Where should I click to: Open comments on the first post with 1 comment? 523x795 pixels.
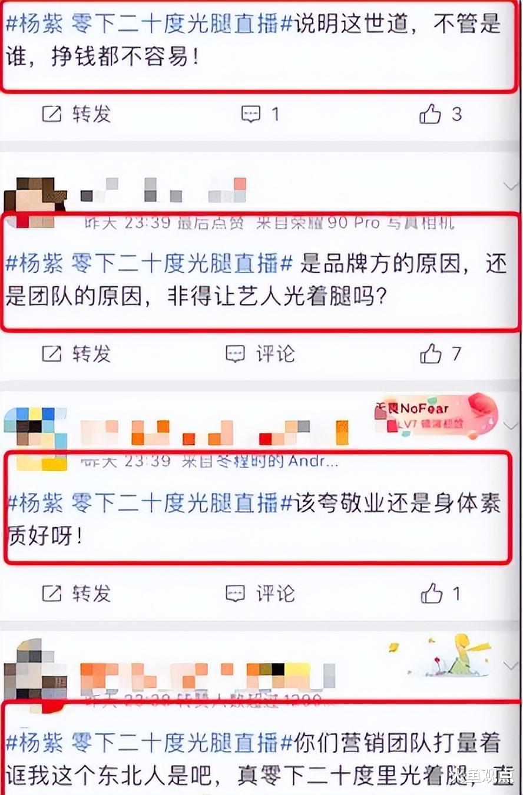coord(251,114)
